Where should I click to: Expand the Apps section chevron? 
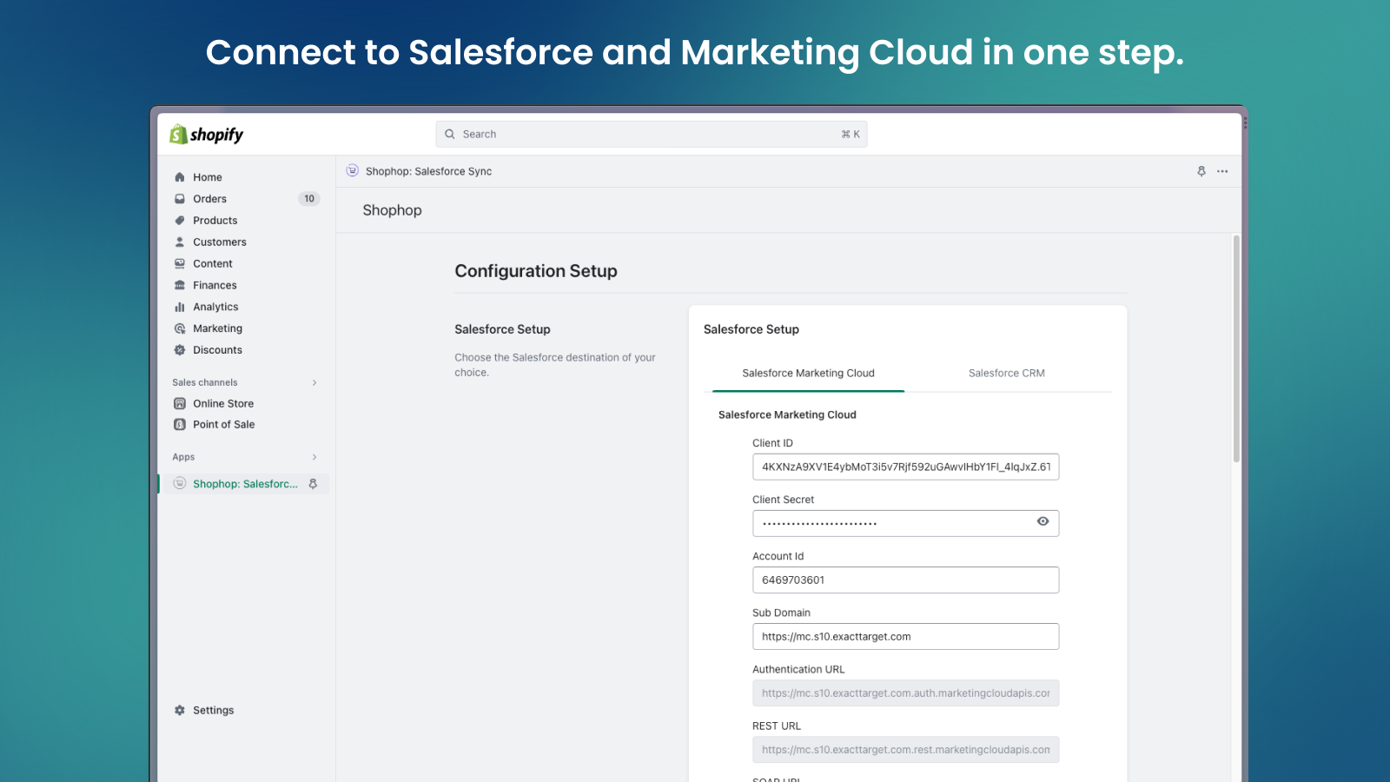[x=314, y=456]
